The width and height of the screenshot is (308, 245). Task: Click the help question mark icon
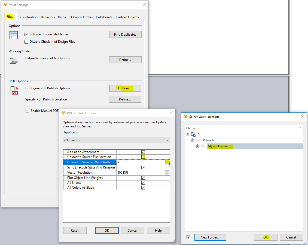click(188, 237)
